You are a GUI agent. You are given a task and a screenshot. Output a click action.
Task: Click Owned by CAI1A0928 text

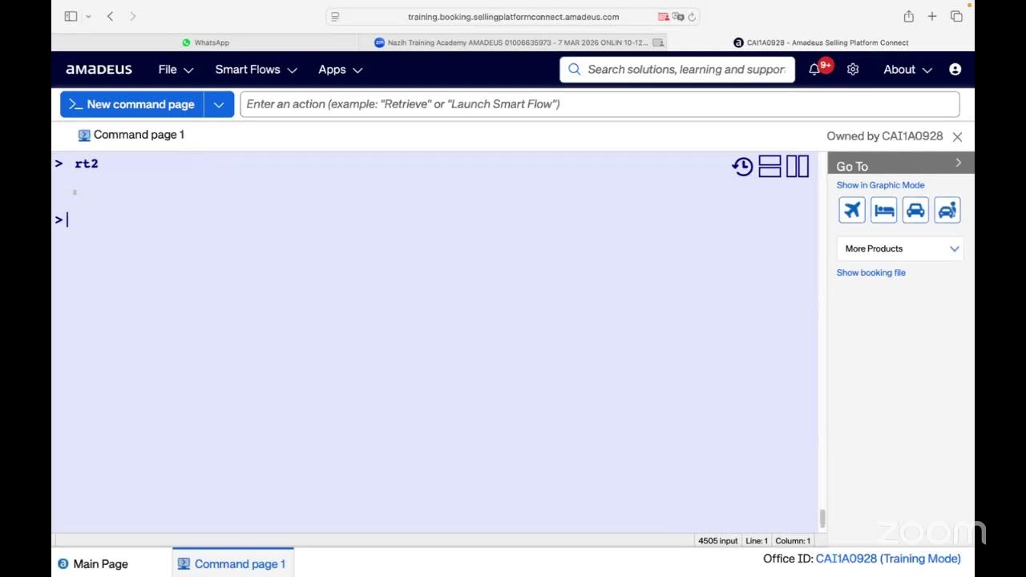[x=885, y=136]
